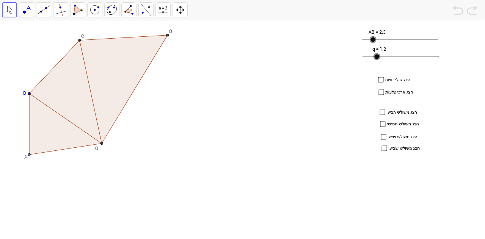This screenshot has height=239, width=485.
Task: Tick the הצג משולש שישי checkbox
Action: click(x=383, y=137)
